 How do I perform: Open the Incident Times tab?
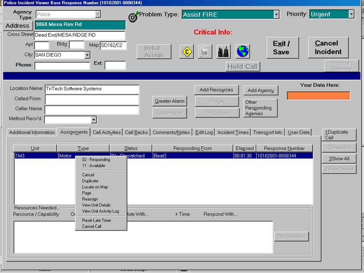(x=233, y=132)
